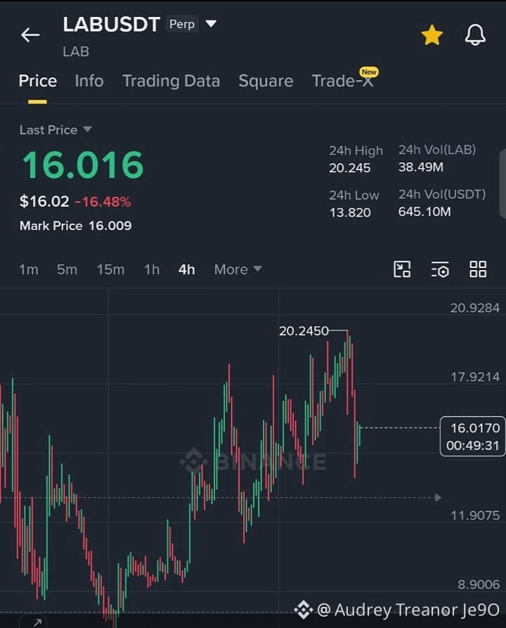Screen dimensions: 506x628
Task: Select the 15m chart interval
Action: 110,269
